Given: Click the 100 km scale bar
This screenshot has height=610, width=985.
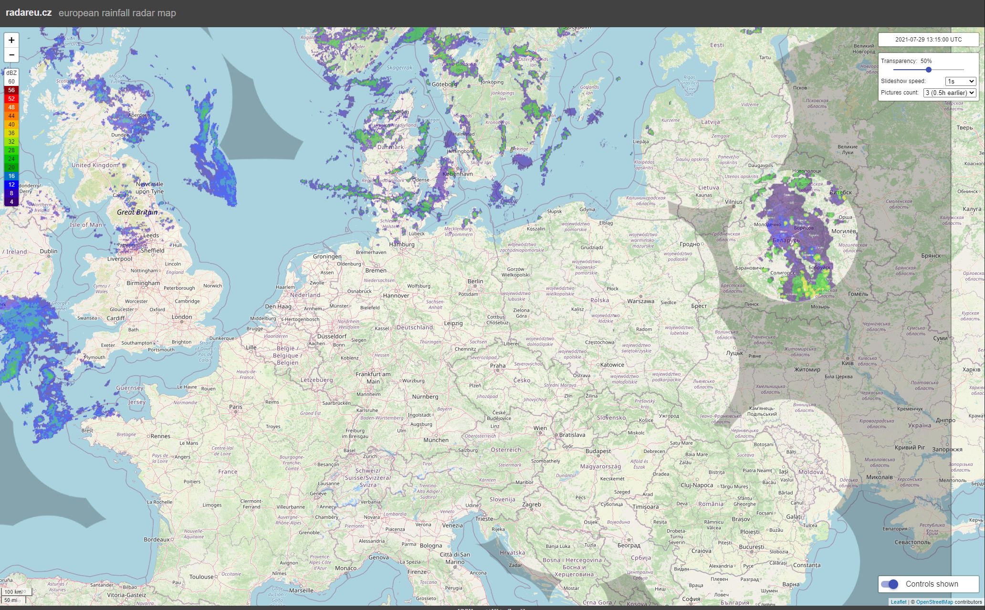Looking at the screenshot, I should 16,592.
